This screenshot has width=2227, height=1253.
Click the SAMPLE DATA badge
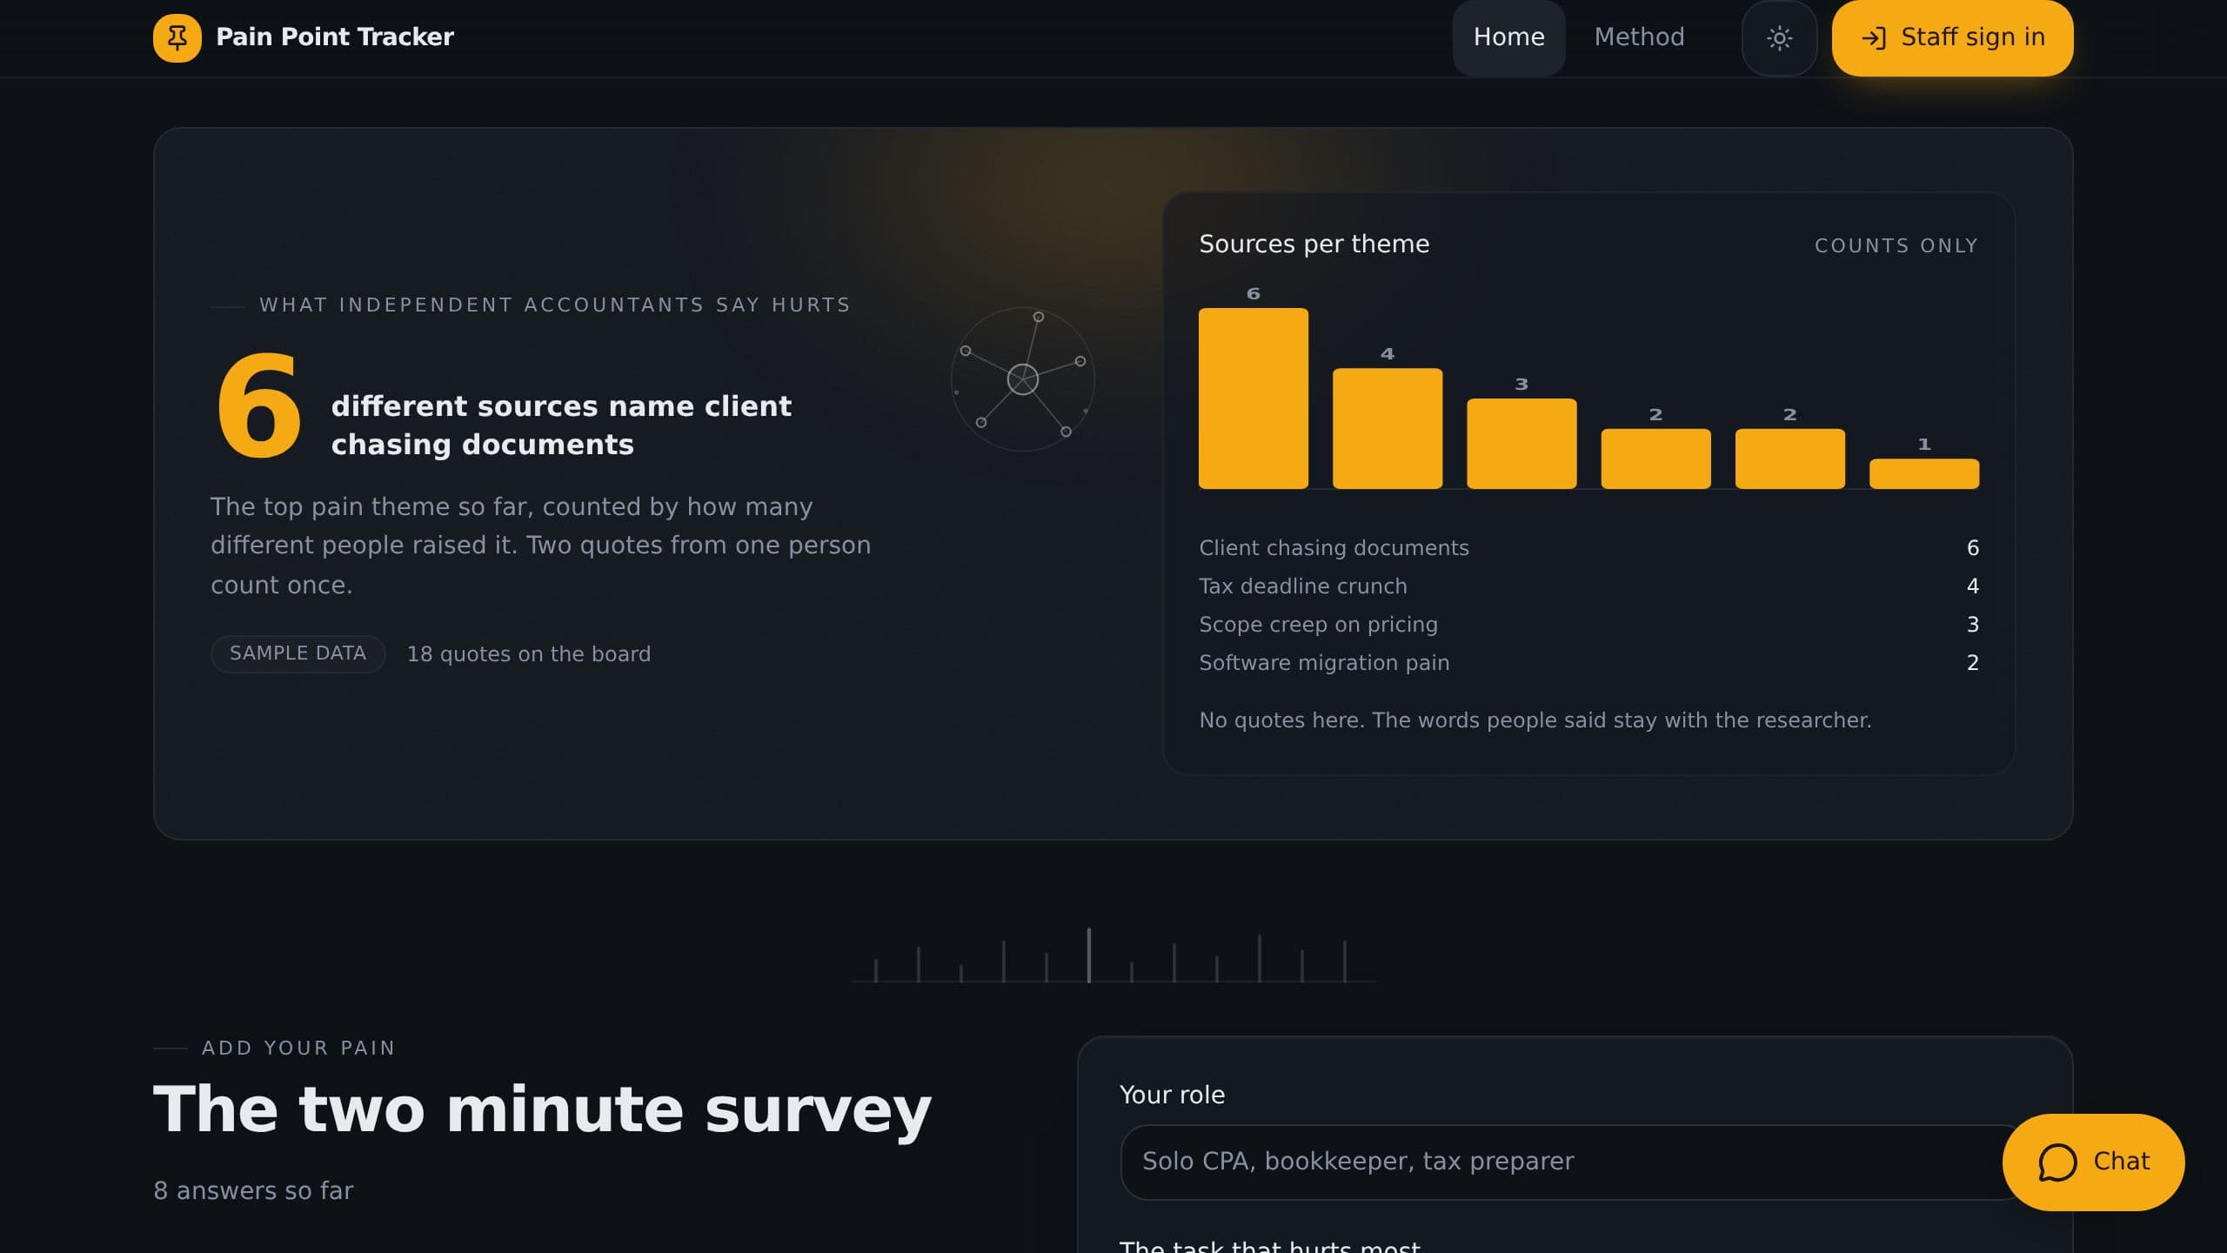click(x=298, y=653)
